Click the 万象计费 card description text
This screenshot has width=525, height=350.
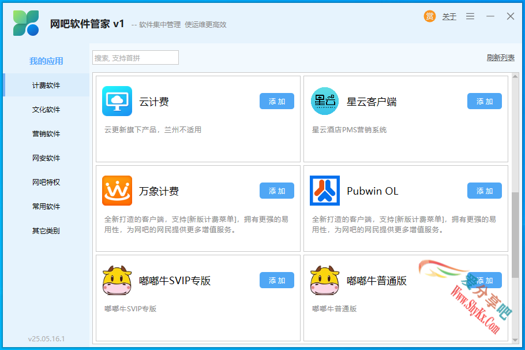pos(196,224)
